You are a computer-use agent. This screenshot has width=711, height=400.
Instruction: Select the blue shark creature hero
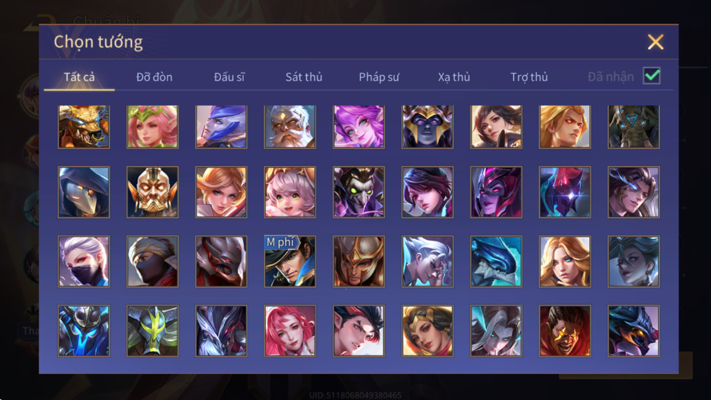click(x=496, y=261)
